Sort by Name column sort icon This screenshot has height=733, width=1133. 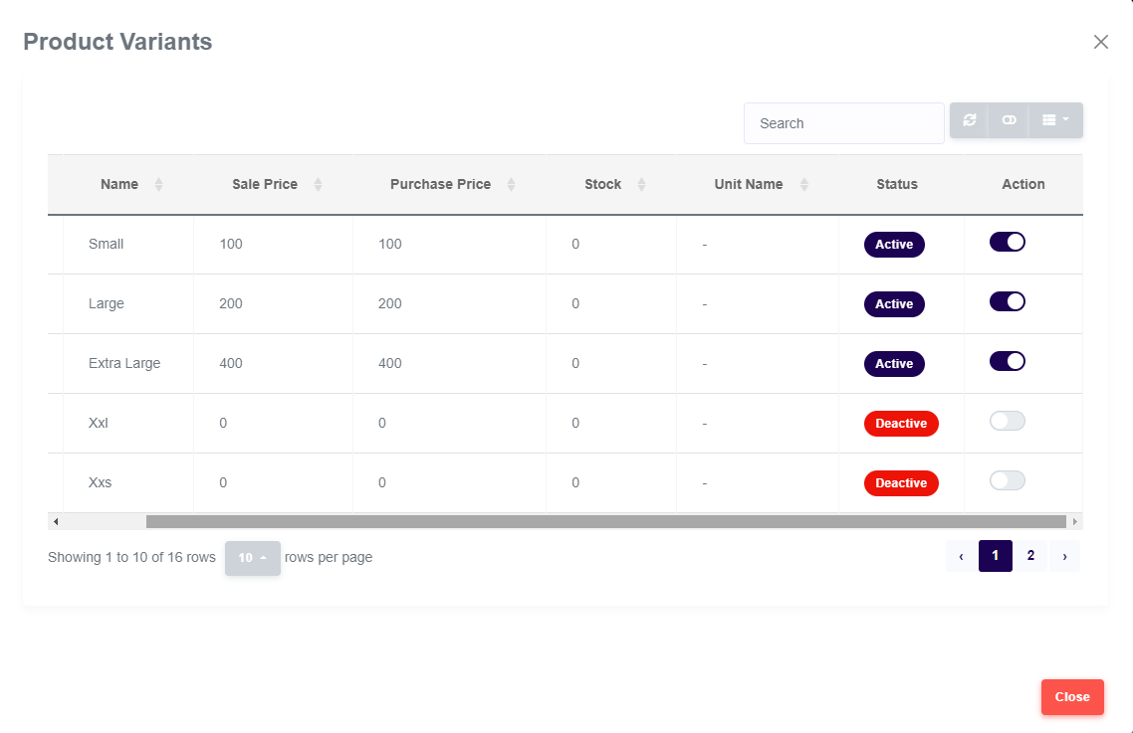pyautogui.click(x=158, y=185)
